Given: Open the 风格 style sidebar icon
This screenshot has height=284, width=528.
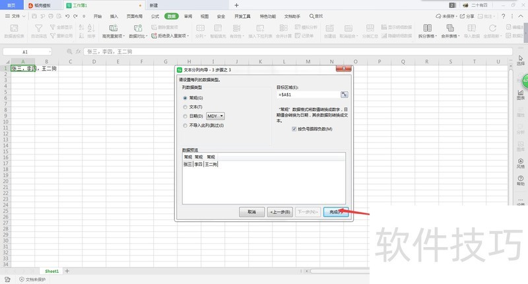Looking at the screenshot, I should (521, 163).
